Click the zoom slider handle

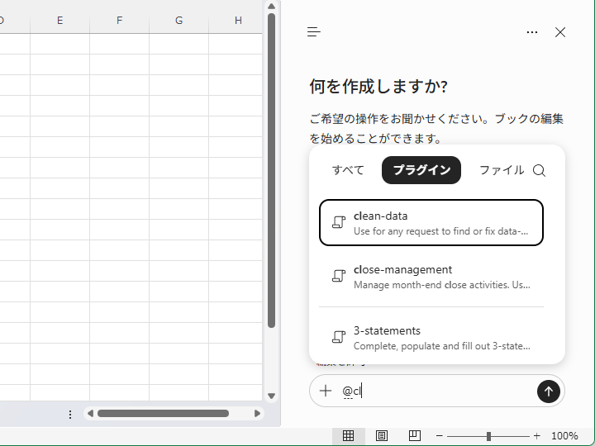[x=488, y=436]
